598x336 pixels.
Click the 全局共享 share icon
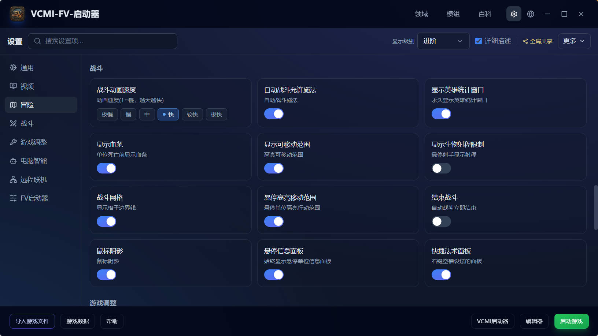click(525, 41)
